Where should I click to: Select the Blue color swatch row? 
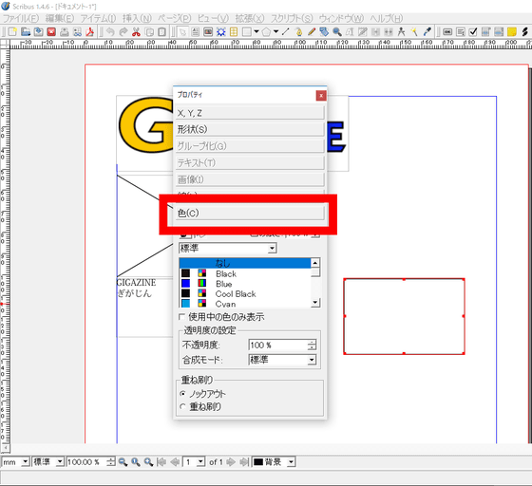click(245, 284)
